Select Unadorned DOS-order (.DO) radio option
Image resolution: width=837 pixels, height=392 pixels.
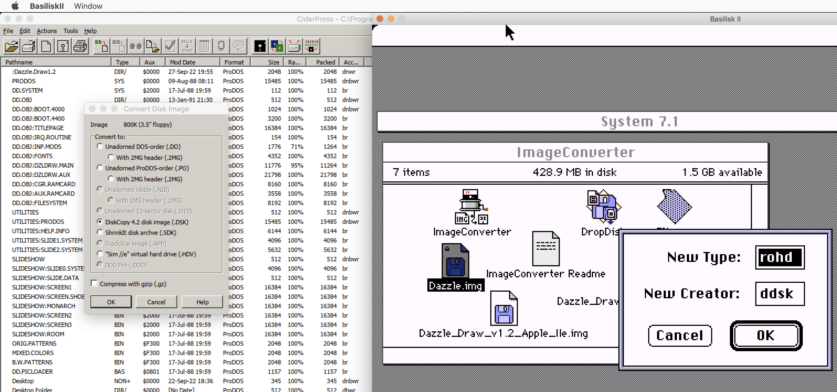tap(100, 146)
